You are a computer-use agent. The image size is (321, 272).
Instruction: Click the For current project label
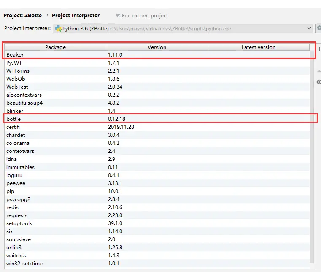145,16
